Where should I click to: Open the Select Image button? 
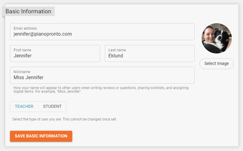pyautogui.click(x=216, y=63)
